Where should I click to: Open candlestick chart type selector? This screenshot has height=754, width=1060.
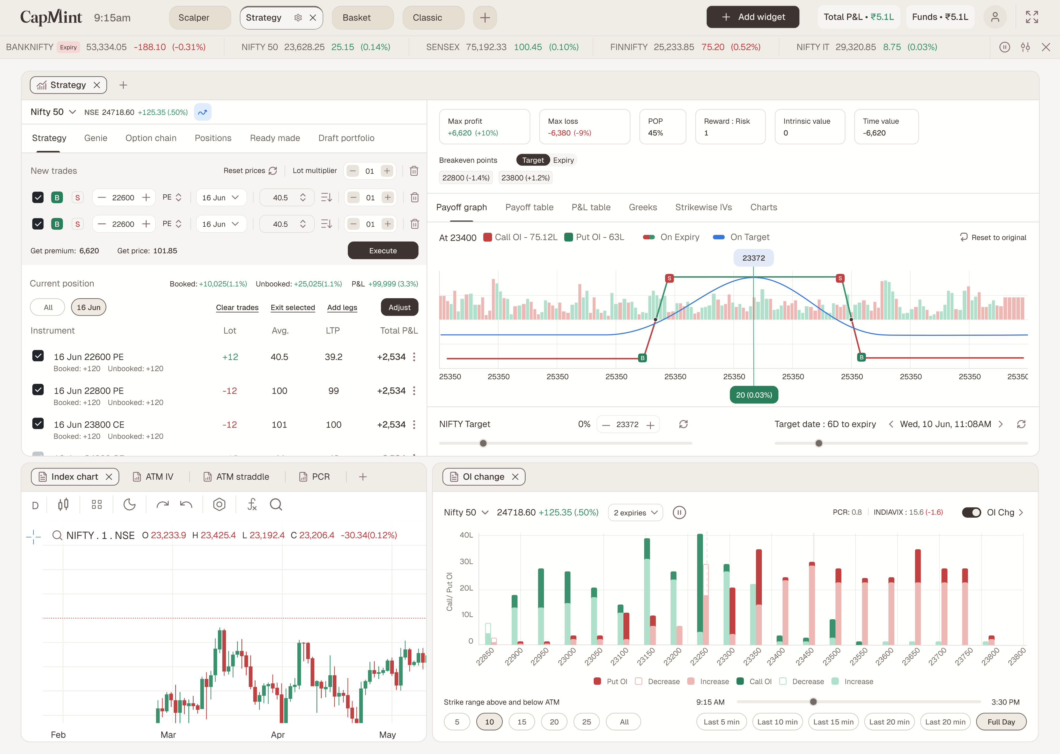(63, 505)
